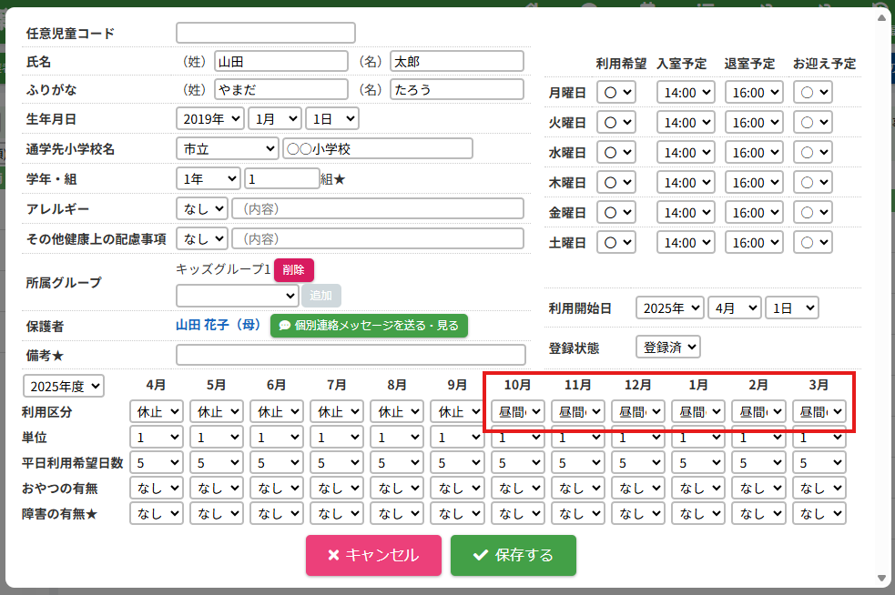The image size is (895, 595).
Task: Click the ふりがな 姓 field containing やまだ
Action: (280, 89)
